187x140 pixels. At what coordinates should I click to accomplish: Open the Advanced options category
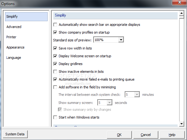tap(14, 27)
